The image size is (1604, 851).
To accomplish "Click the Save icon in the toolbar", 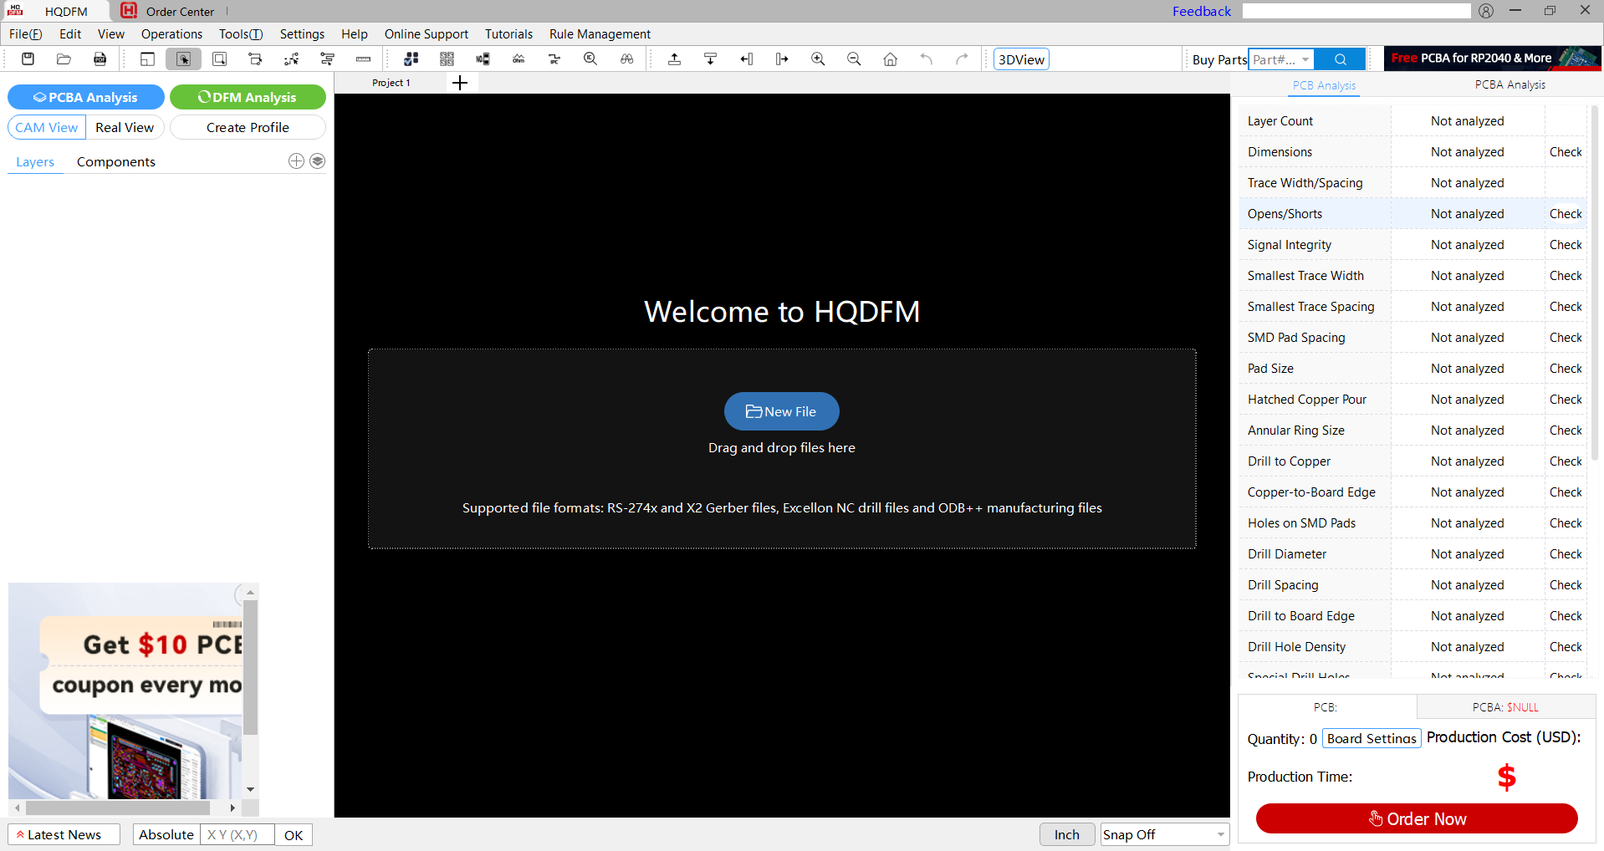I will tap(28, 59).
